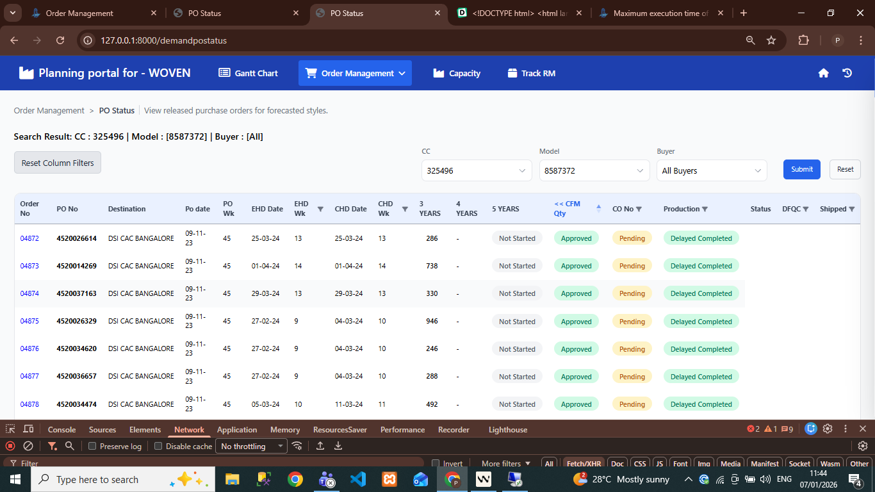Toggle the DevTools device toolbar icon

28,429
